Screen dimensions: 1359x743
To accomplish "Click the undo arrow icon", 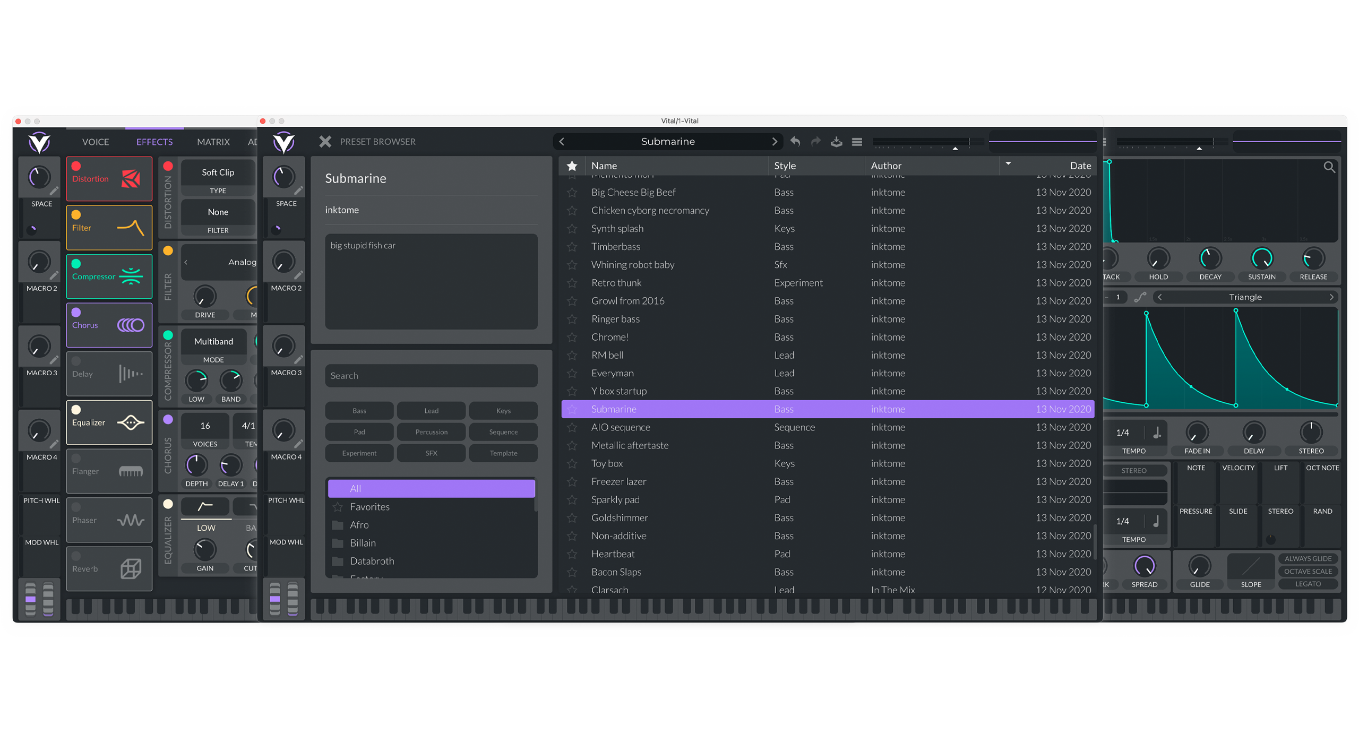I will tap(795, 141).
